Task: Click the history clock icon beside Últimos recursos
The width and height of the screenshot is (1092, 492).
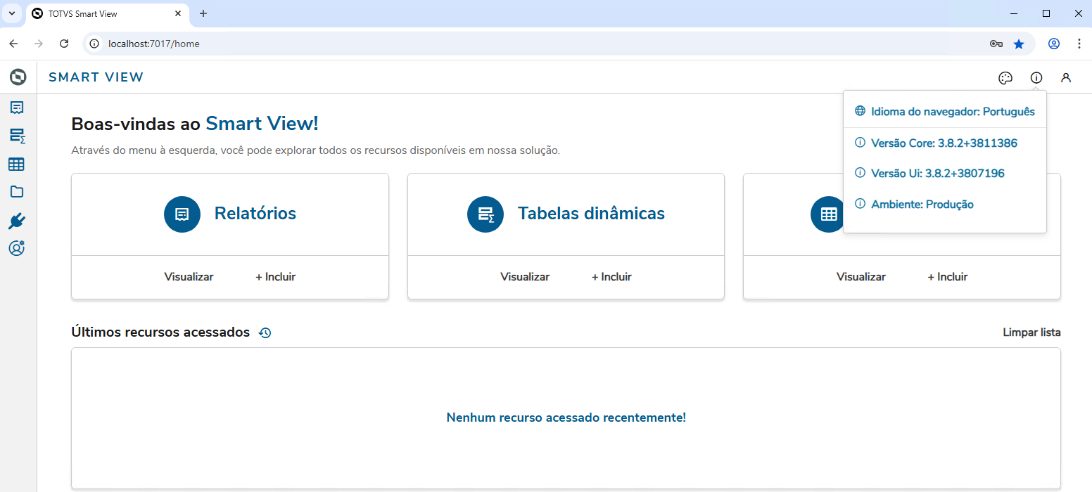Action: 265,332
